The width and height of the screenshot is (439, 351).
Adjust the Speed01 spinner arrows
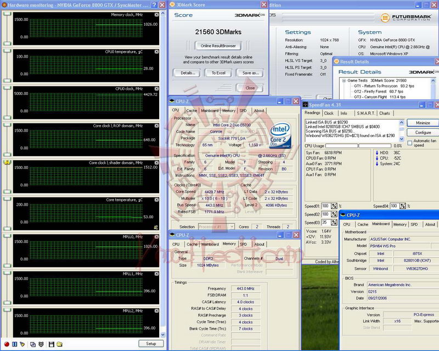[334, 206]
